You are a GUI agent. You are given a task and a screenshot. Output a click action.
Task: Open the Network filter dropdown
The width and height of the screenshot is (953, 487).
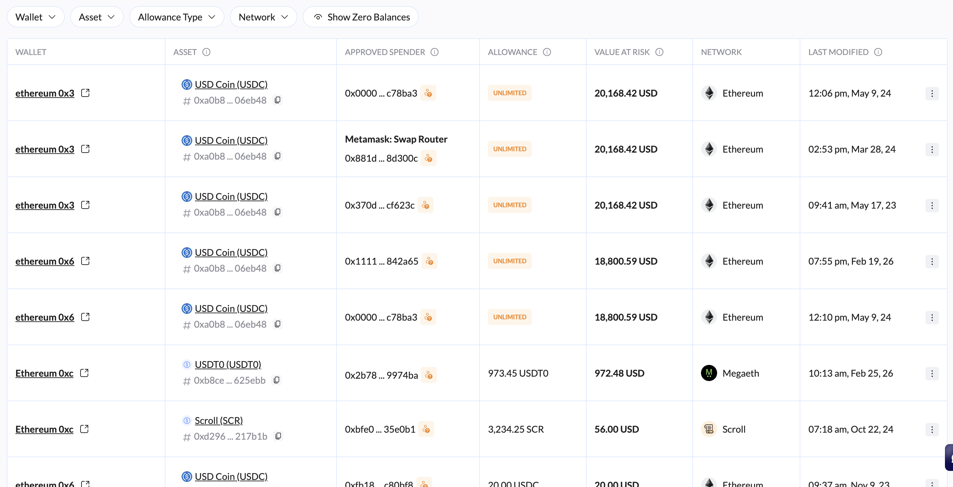pyautogui.click(x=263, y=17)
